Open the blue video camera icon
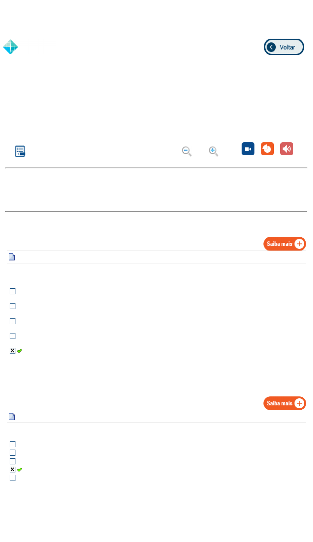 (248, 149)
